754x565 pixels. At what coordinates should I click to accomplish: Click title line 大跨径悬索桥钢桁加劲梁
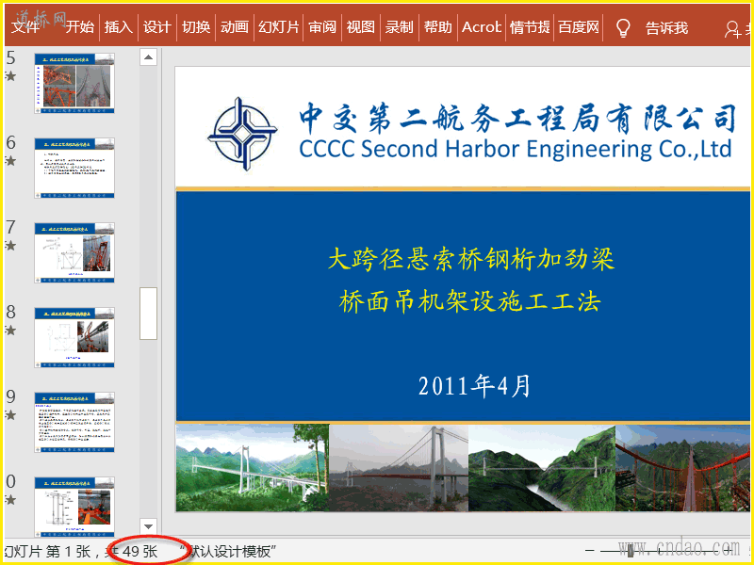click(470, 258)
